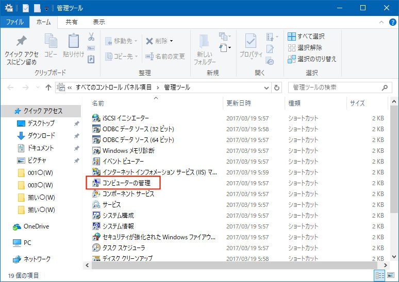Screen dimensions: 399x282
Task: Open the Customize Quick Access Toolbar dropdown
Action: 46,8
